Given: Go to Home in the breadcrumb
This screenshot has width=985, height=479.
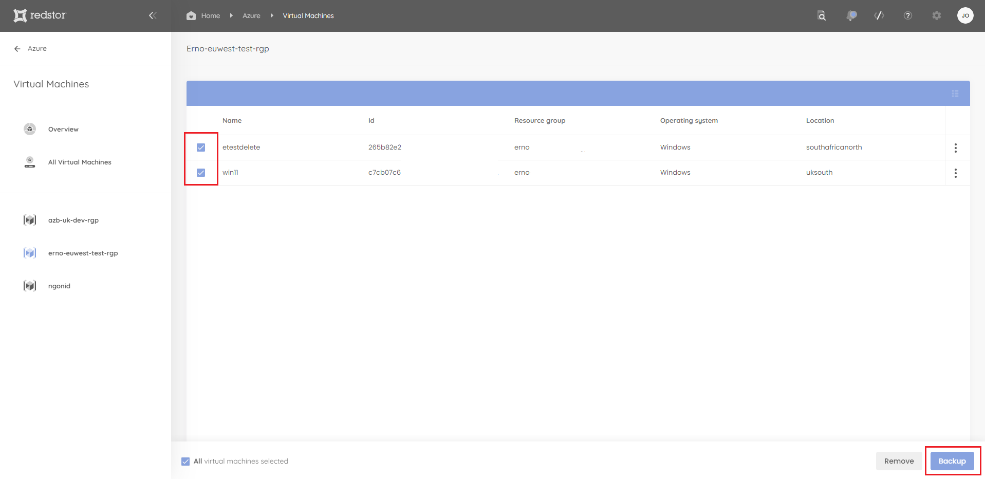Looking at the screenshot, I should [x=211, y=16].
